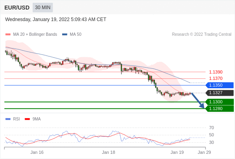Click the red 1.1370 resistance label

(x=216, y=78)
